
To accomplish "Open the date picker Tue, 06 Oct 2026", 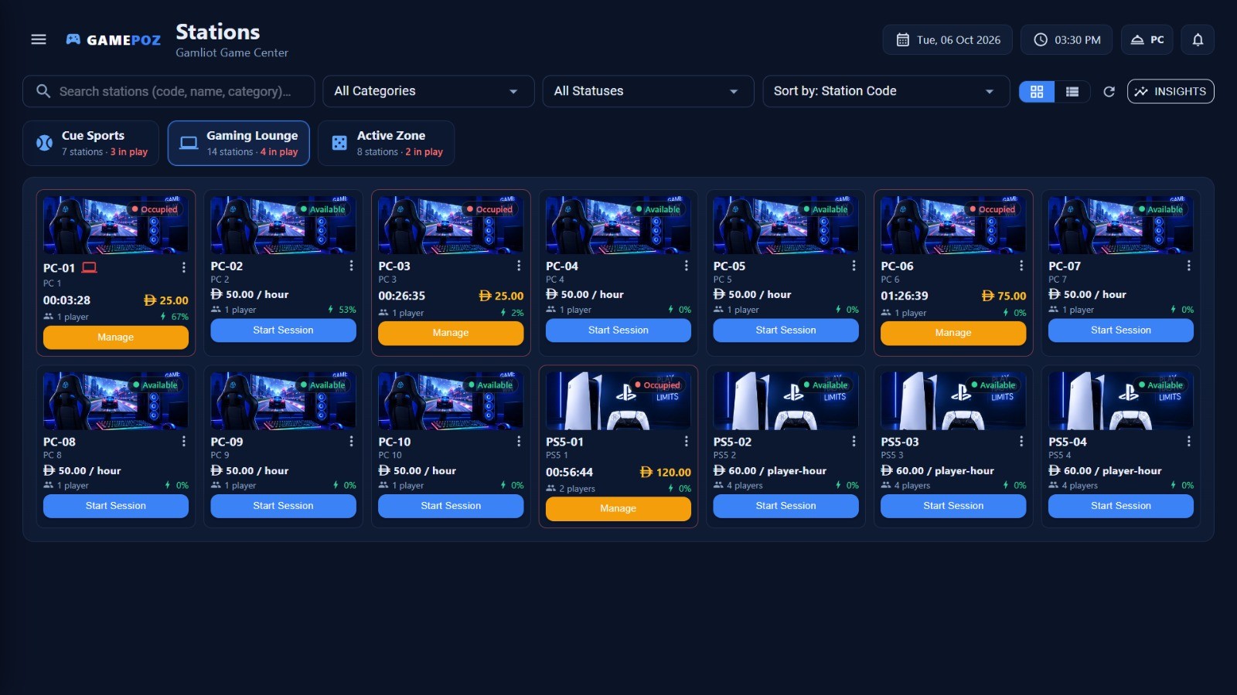I will (948, 39).
